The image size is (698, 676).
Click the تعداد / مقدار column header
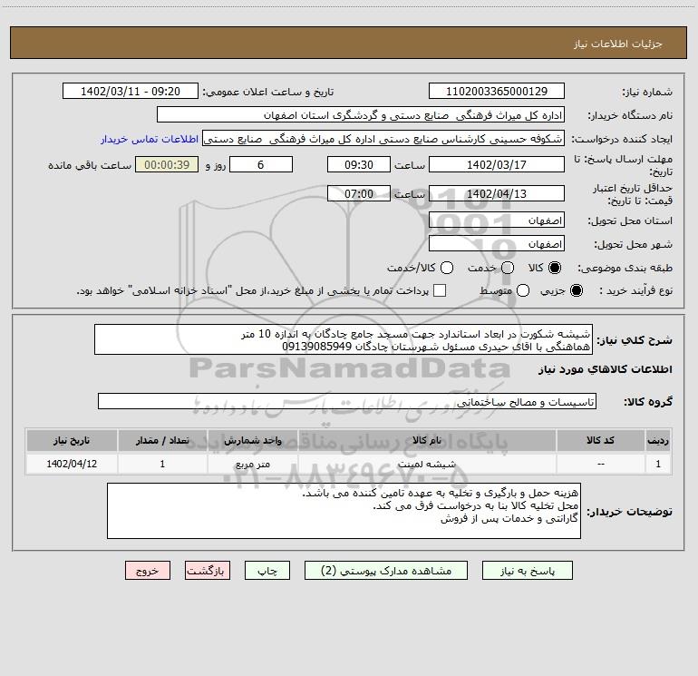tap(162, 440)
